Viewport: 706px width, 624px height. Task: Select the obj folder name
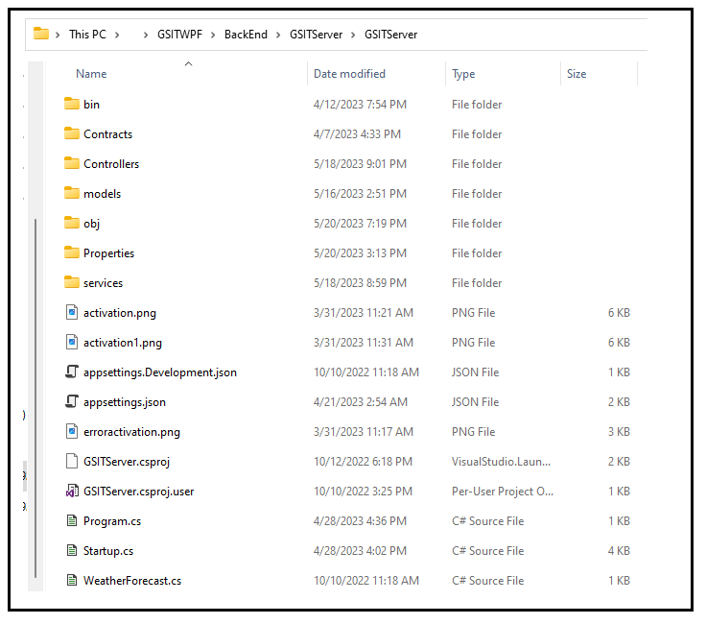(x=91, y=224)
